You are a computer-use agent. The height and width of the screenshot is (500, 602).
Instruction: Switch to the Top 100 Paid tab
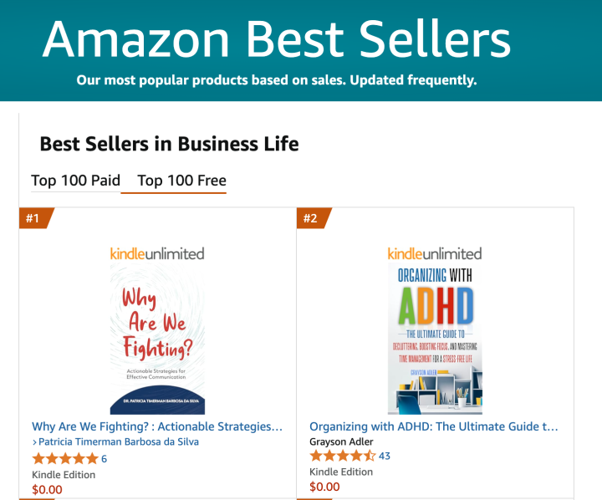75,181
